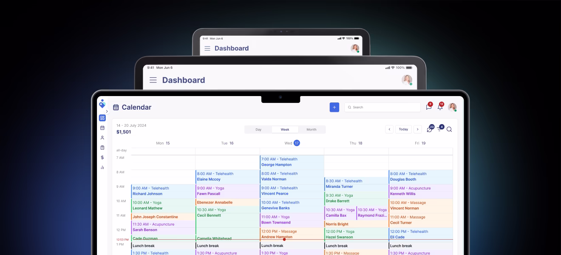
Task: Open the patients person icon in sidebar
Action: click(x=102, y=138)
